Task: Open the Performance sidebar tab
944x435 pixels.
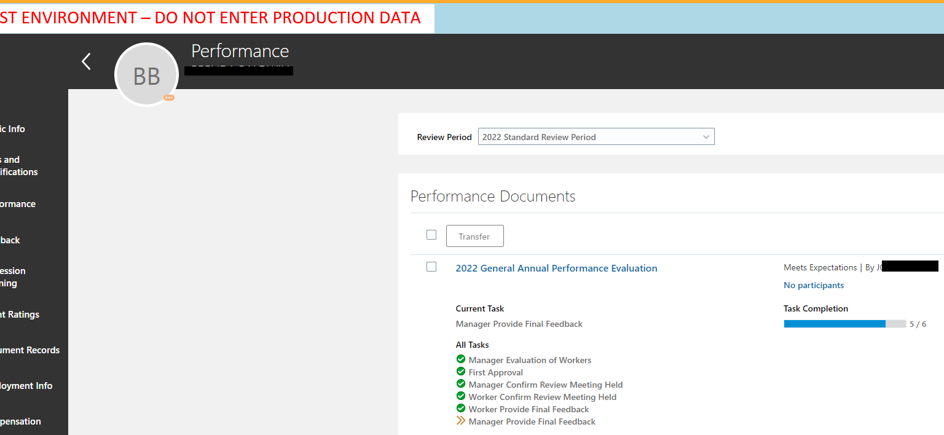Action: pos(18,204)
